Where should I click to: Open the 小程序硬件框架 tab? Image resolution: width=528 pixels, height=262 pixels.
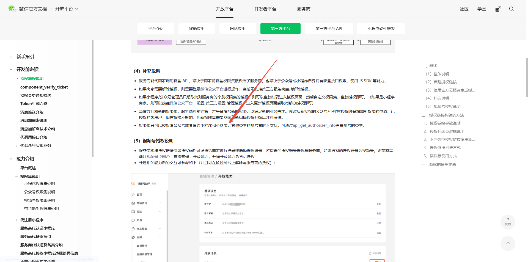point(381,29)
